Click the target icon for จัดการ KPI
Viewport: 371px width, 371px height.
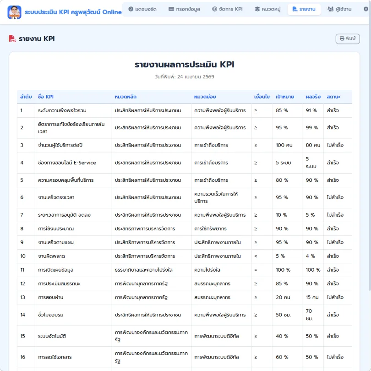(214, 9)
